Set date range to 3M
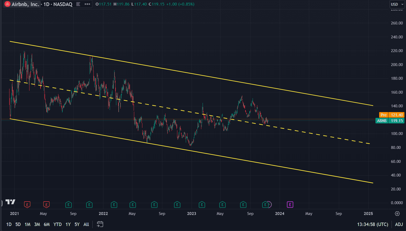 click(37, 224)
